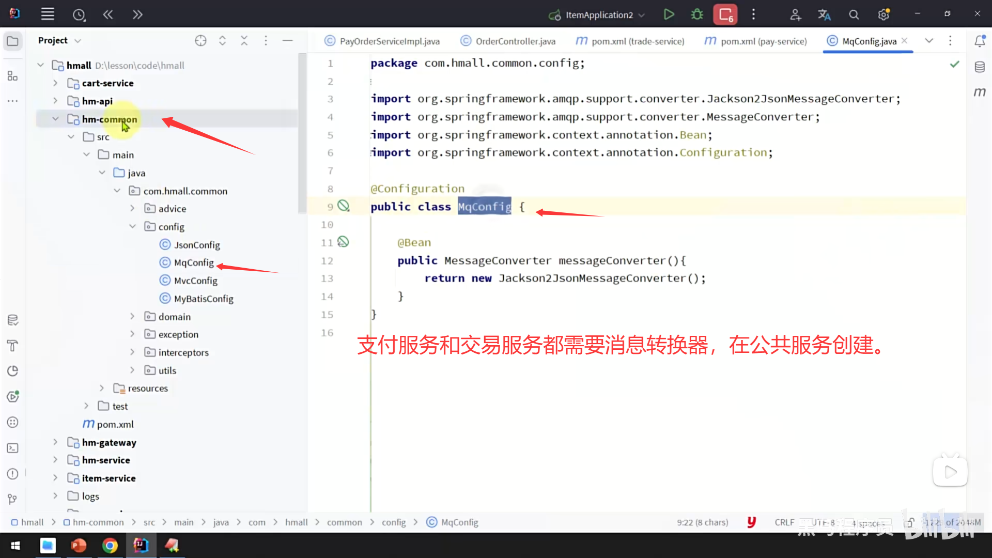Open MyBatisConfig in the project tree
Image resolution: width=992 pixels, height=558 pixels.
pyautogui.click(x=204, y=299)
